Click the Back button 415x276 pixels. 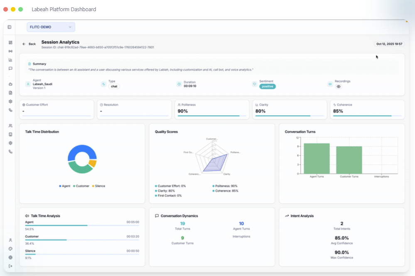29,44
